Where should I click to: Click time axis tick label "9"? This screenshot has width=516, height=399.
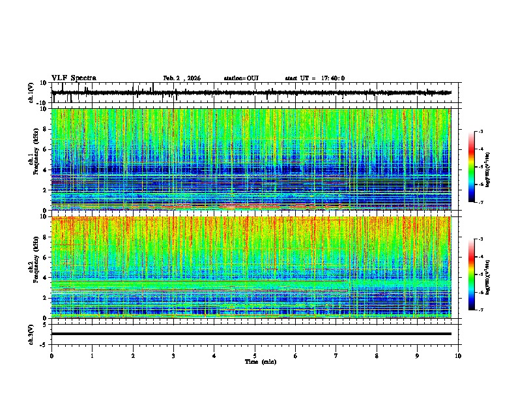[417, 356]
